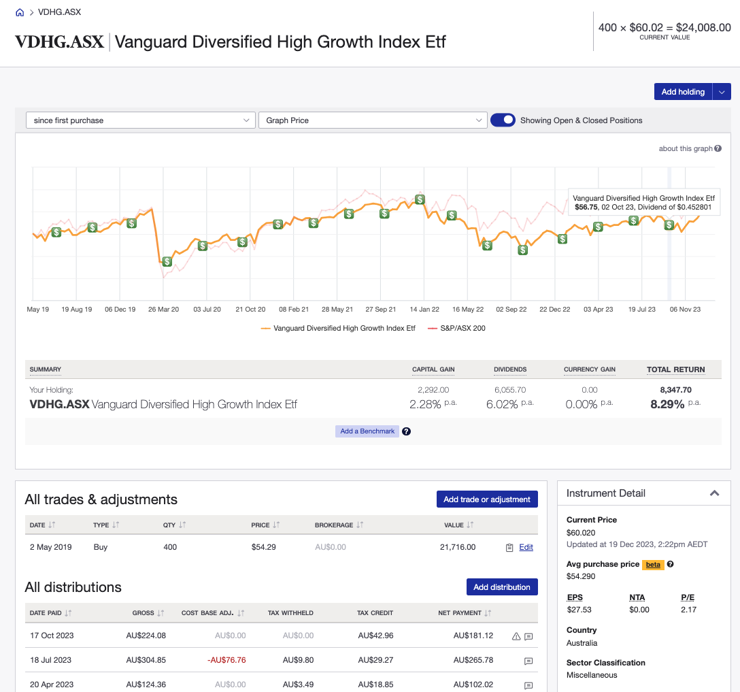Open the 'Graph Price' dropdown
Screen dimensions: 740x692
372,120
